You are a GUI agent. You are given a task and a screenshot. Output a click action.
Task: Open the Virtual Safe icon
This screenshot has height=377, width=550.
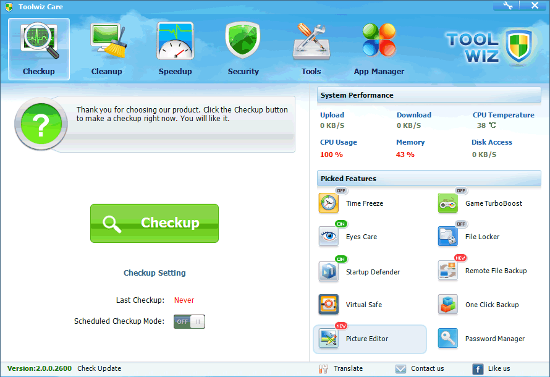click(329, 305)
